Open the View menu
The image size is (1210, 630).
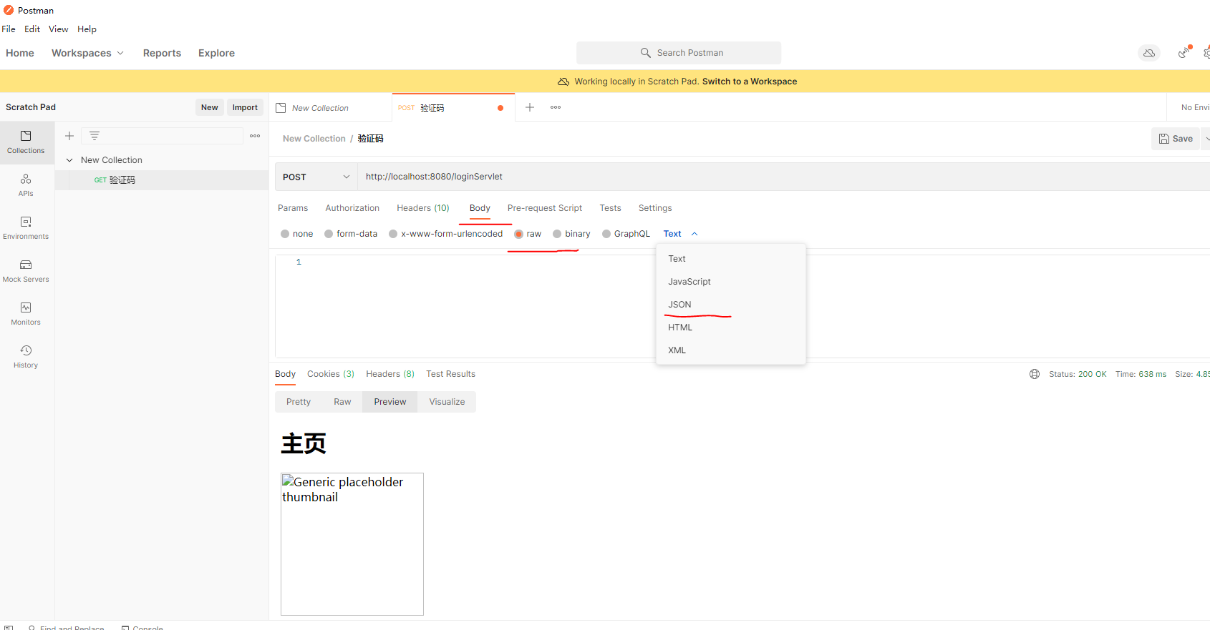[x=59, y=29]
